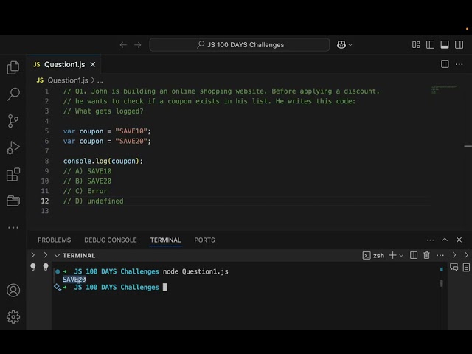Screen dimensions: 472x354
Task: Toggle the primary side bar
Action: click(430, 45)
